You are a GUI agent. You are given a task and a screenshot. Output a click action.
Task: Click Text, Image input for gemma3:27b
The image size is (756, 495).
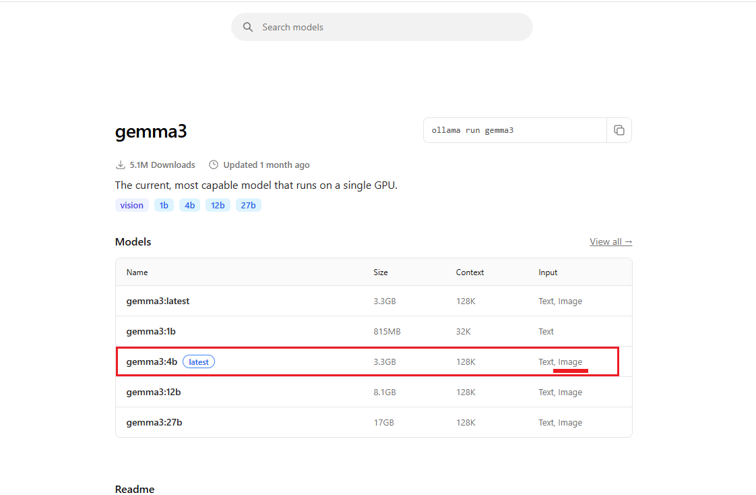pos(560,423)
